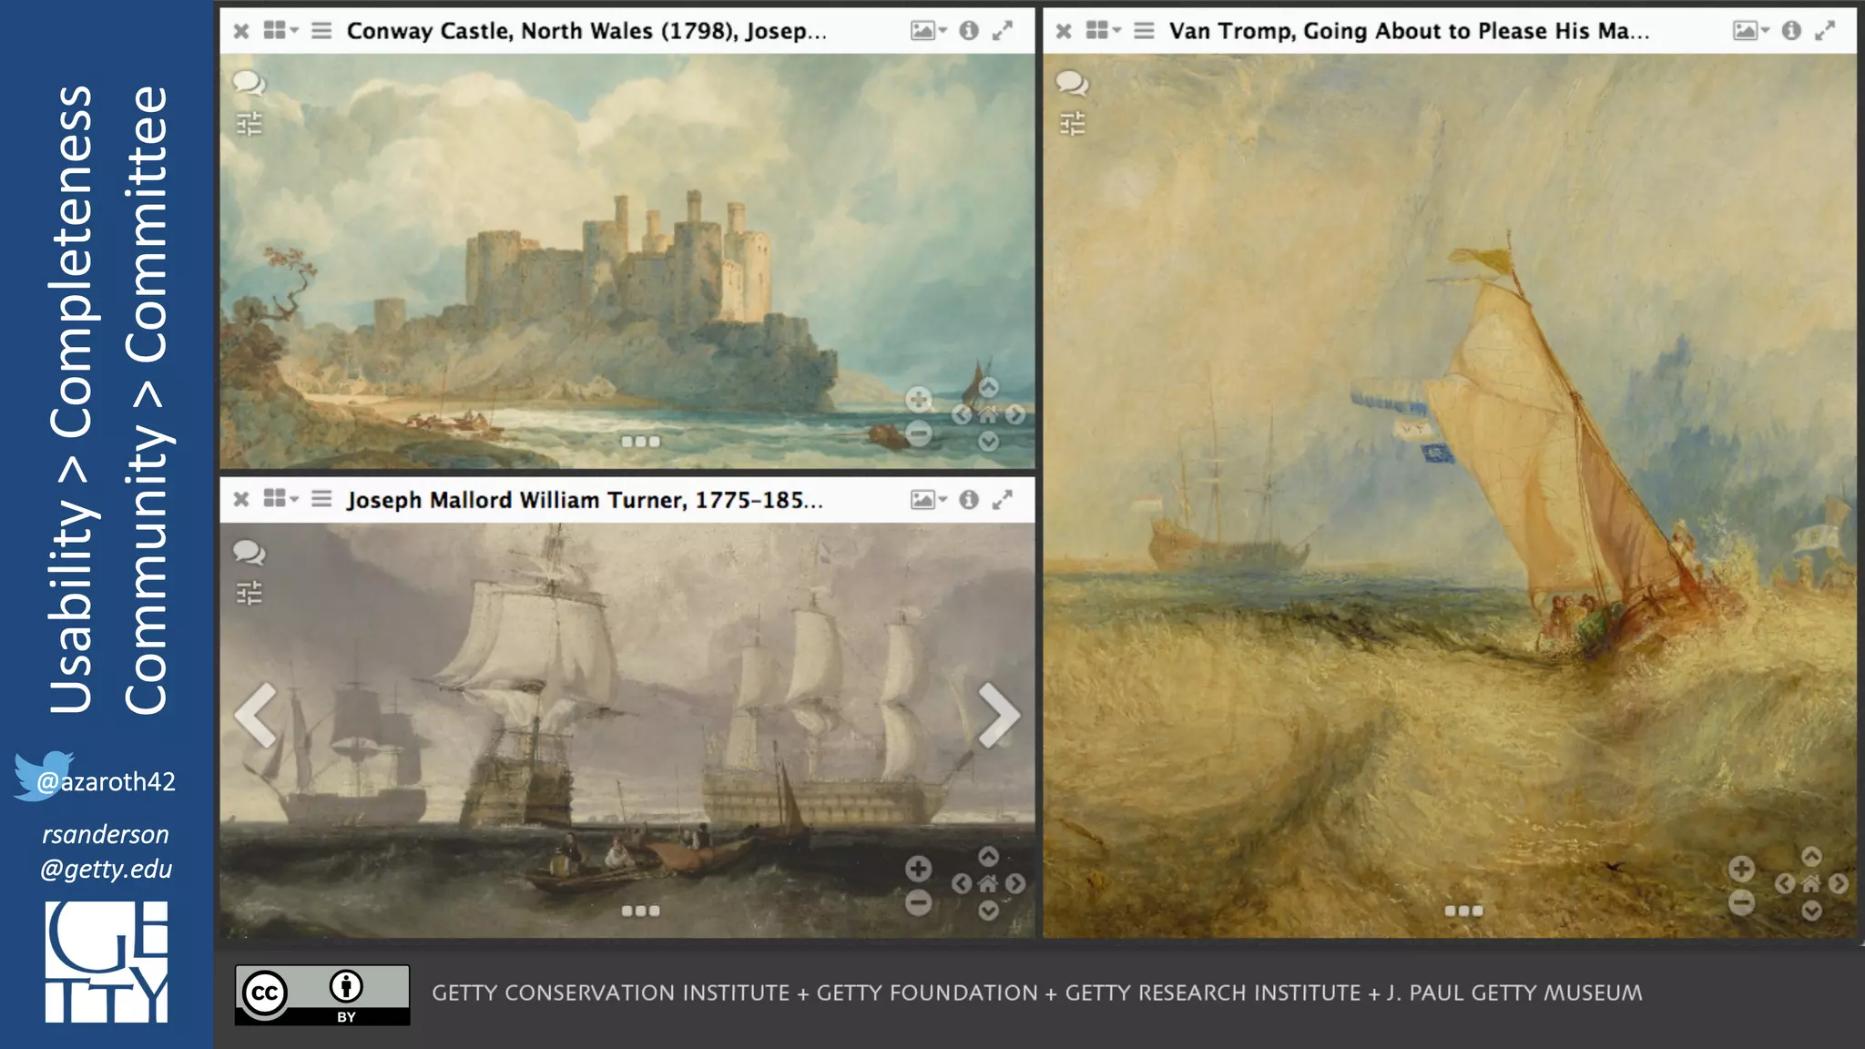This screenshot has width=1865, height=1049.
Task: Click the Joseph Mallord William Turner title text
Action: coord(585,500)
